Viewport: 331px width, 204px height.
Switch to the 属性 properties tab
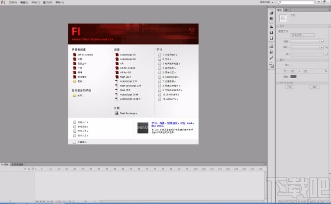279,10
